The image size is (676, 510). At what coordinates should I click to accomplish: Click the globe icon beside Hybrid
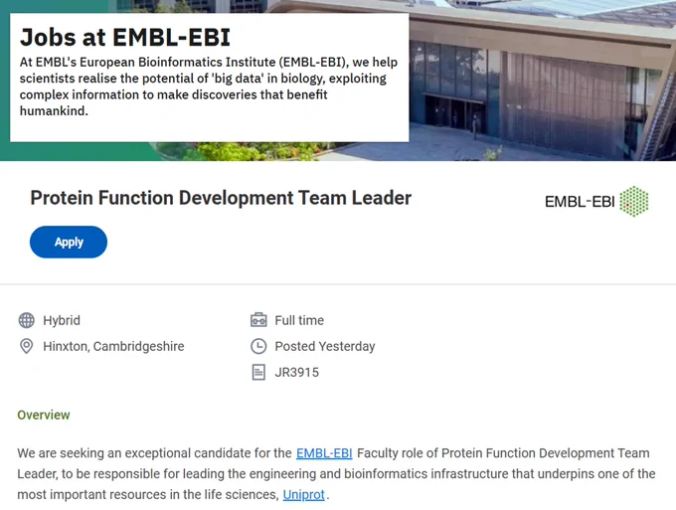(x=26, y=320)
